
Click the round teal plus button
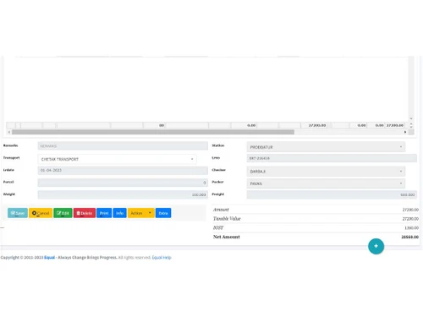(x=376, y=246)
